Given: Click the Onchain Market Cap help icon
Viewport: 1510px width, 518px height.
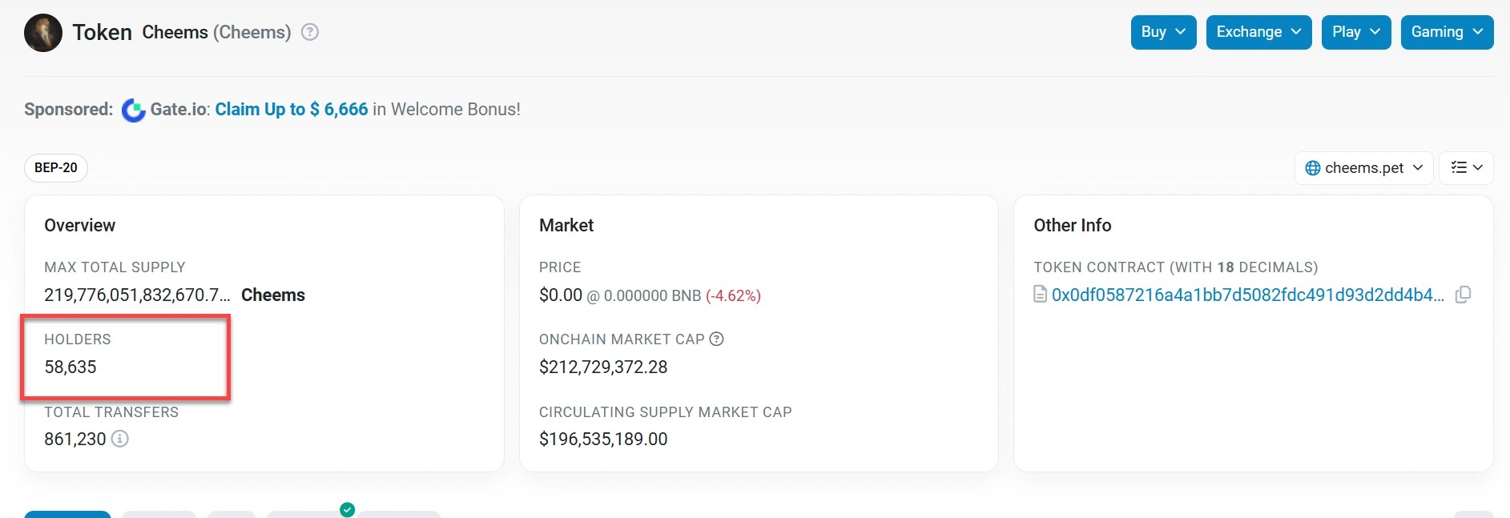Looking at the screenshot, I should click(717, 339).
